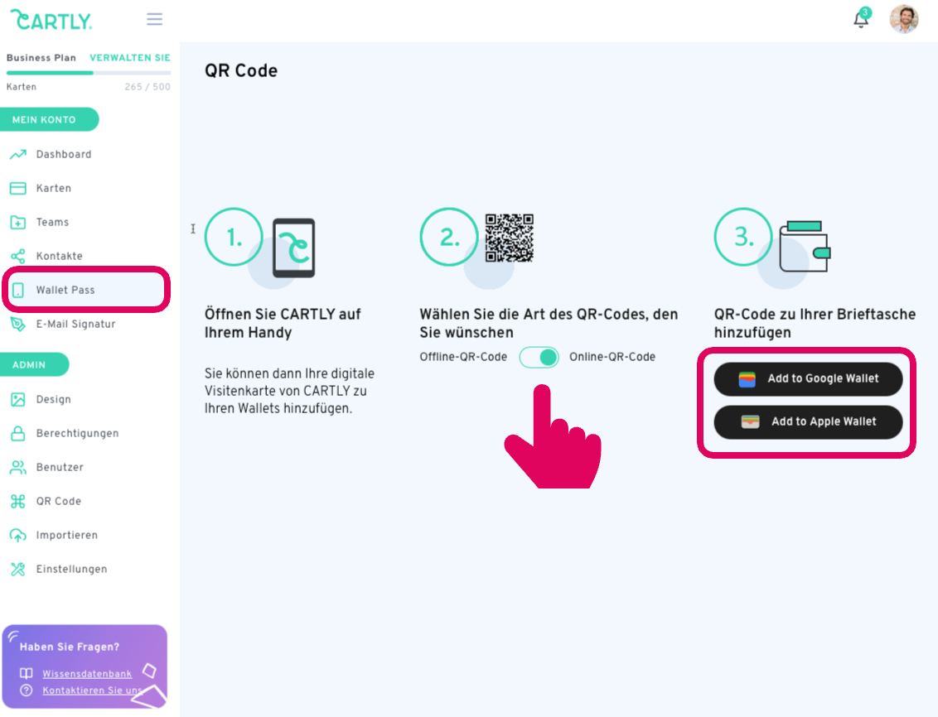Click the Karten card icon

(x=18, y=189)
